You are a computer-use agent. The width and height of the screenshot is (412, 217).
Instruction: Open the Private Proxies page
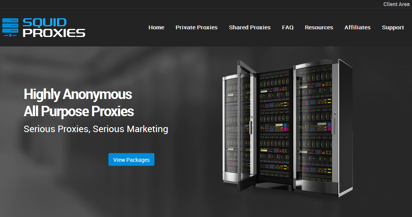coord(196,27)
